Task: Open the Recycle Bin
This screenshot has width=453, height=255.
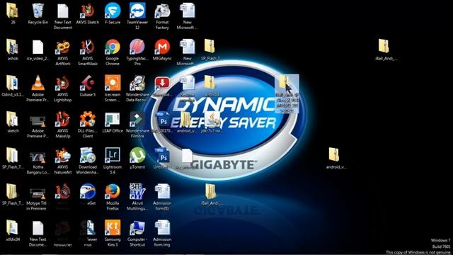Action: 38,11
